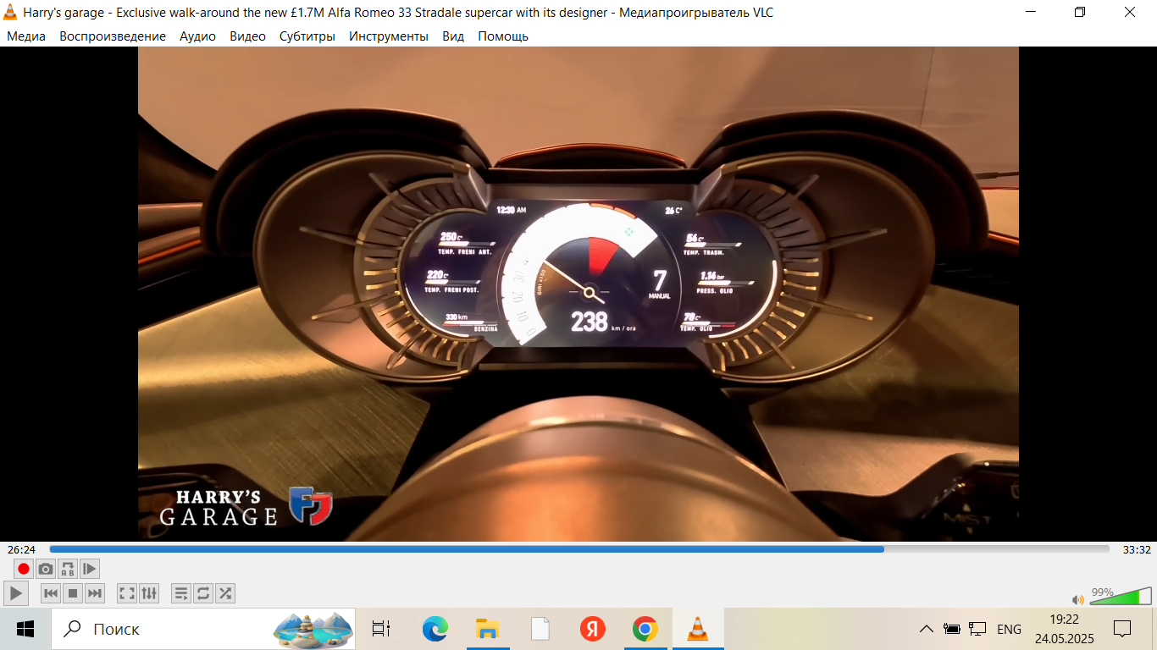
Task: Take a video snapshot with camera icon
Action: pos(46,569)
